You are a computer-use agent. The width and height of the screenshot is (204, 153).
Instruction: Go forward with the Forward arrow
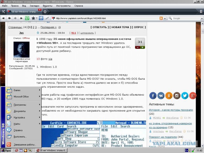click(x=15, y=18)
